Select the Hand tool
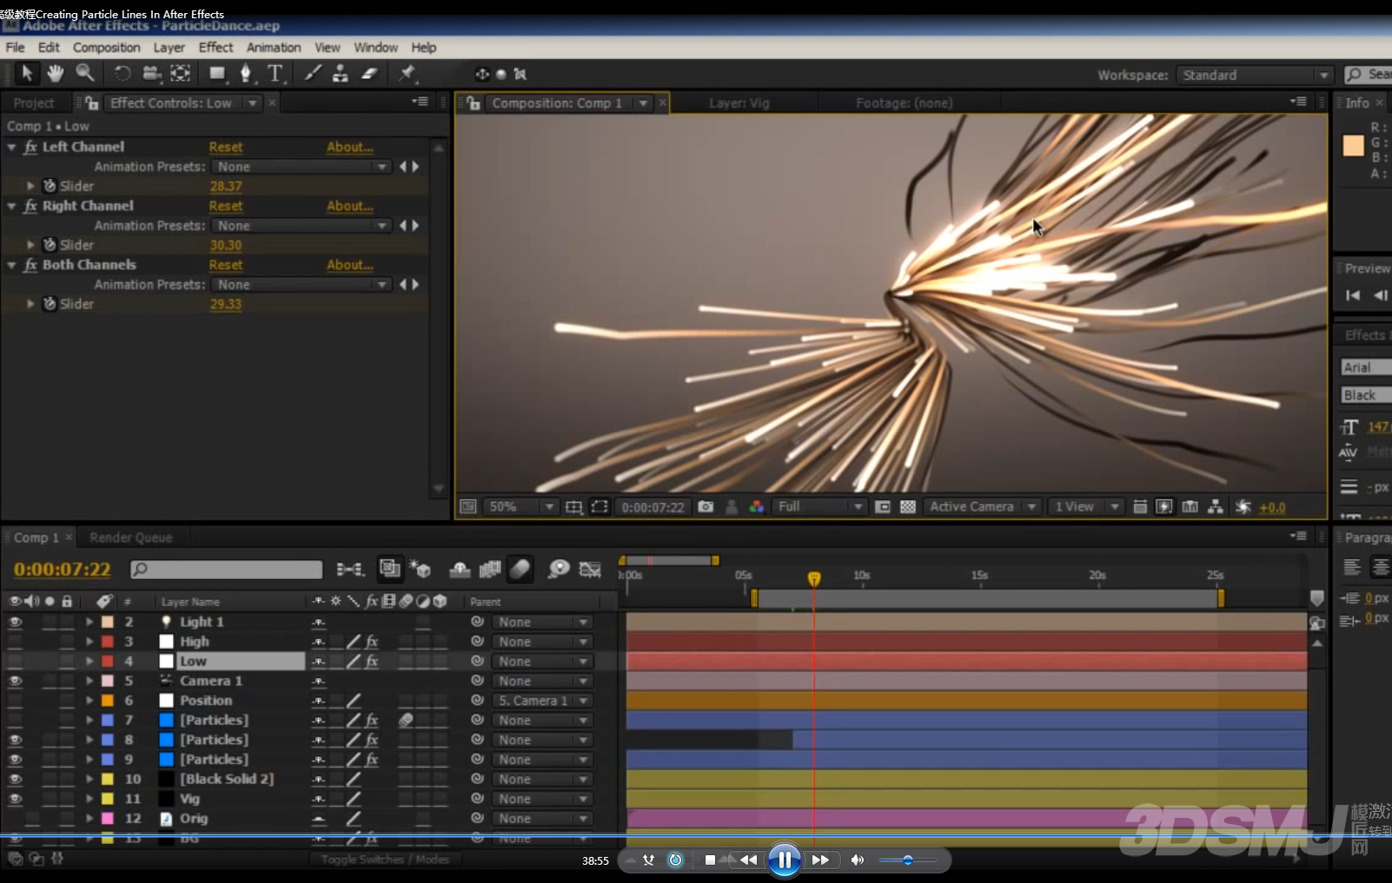The height and width of the screenshot is (883, 1392). 55,74
